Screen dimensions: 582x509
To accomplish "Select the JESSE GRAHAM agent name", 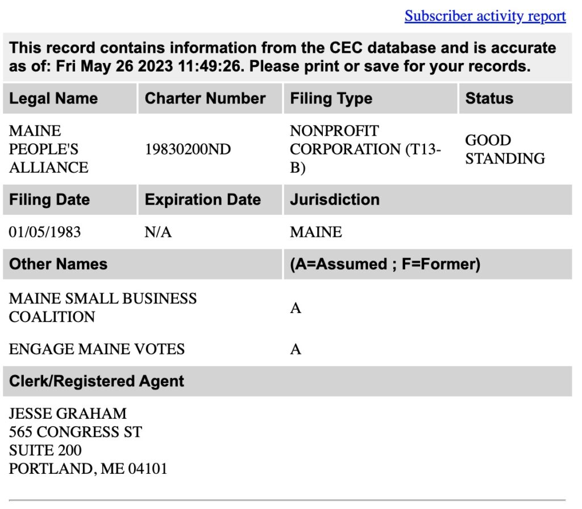I will click(x=68, y=414).
